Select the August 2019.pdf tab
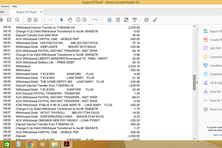The height and width of the screenshot is (148, 222). [26, 12]
